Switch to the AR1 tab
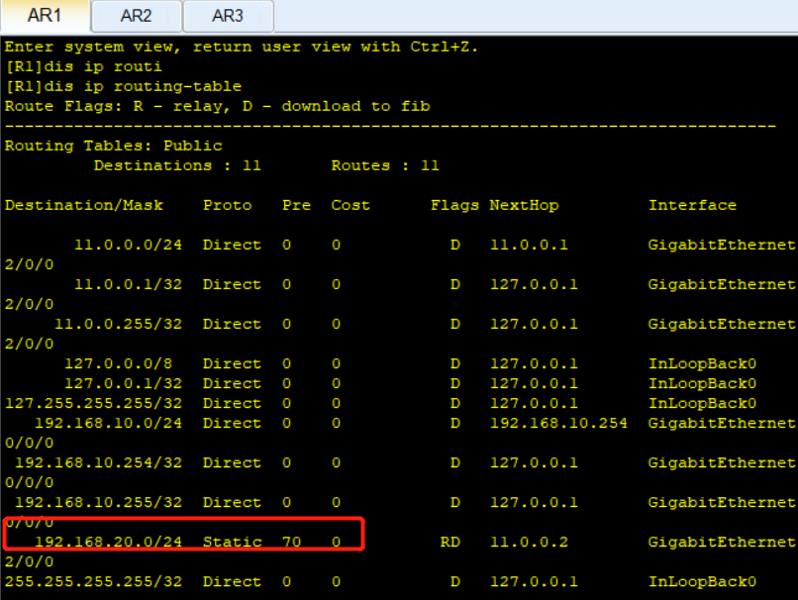This screenshot has height=600, width=798. [x=45, y=16]
